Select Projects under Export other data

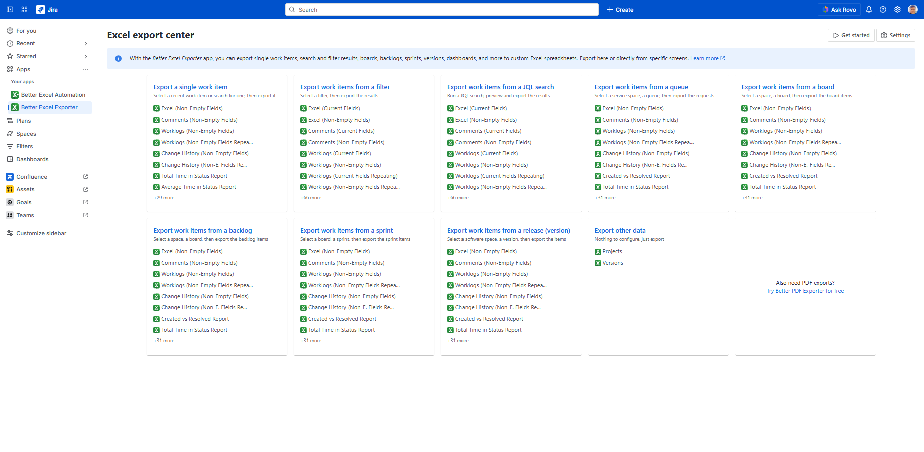coord(612,251)
